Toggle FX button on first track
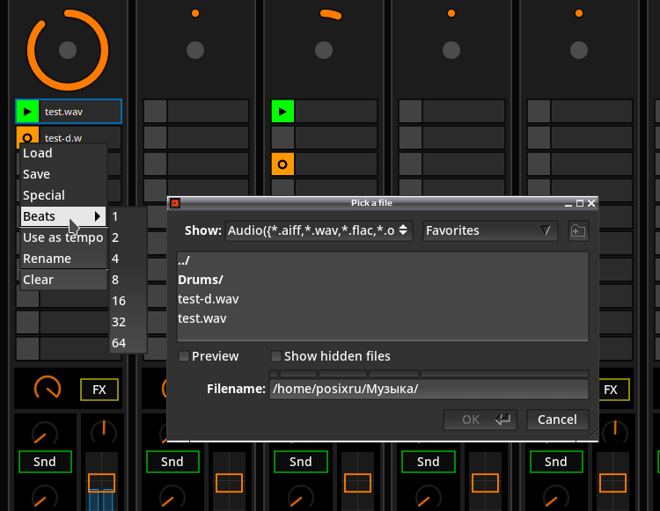660x511 pixels. (99, 390)
